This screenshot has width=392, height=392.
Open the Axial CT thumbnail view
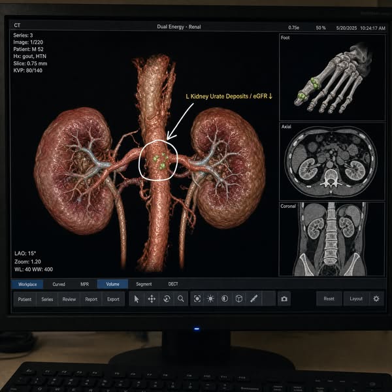332,161
